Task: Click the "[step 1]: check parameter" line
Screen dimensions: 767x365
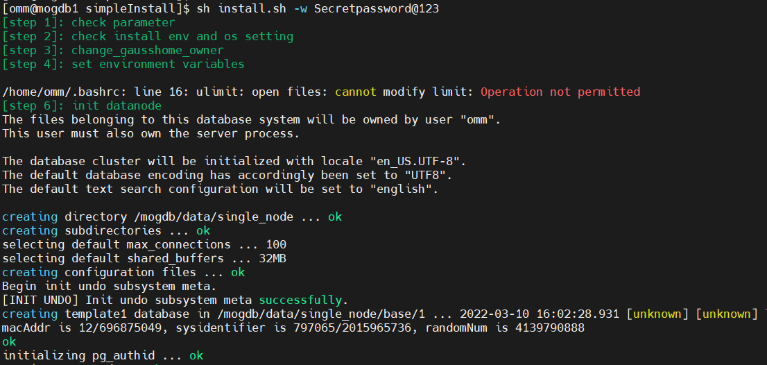Action: click(x=89, y=22)
